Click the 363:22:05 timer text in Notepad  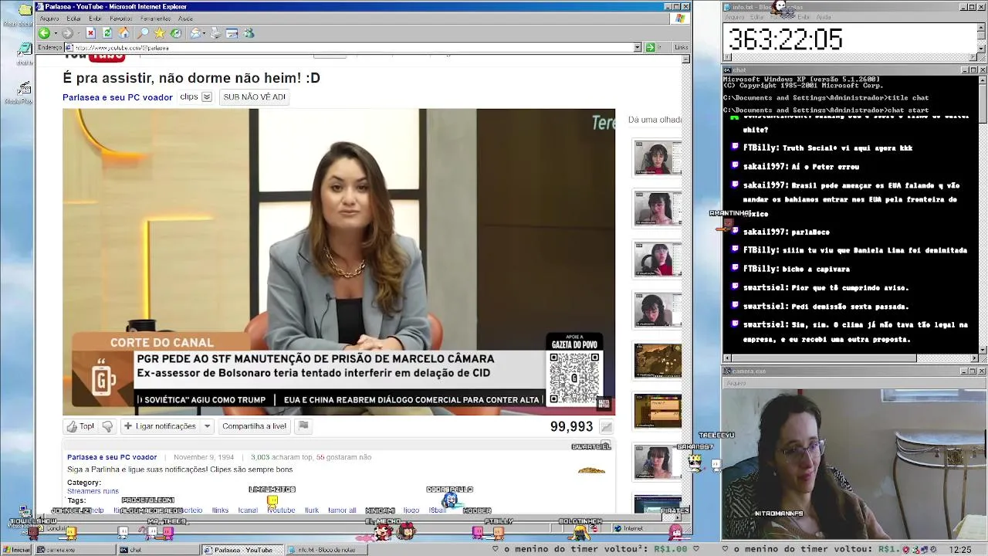(785, 39)
